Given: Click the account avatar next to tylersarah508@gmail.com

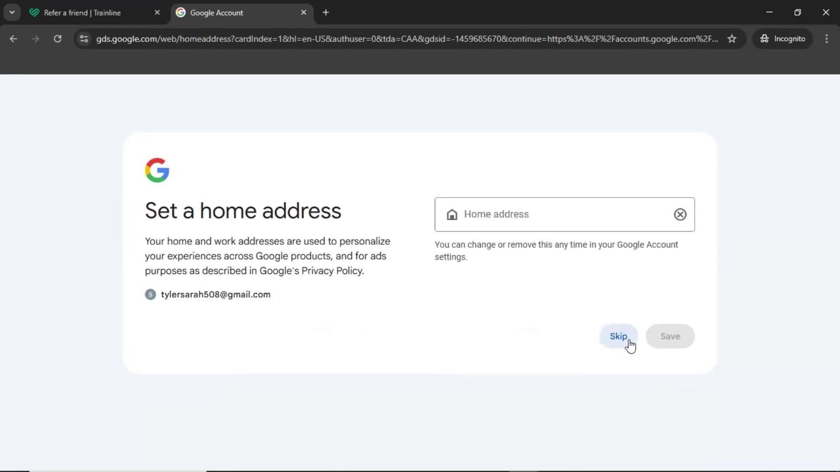Looking at the screenshot, I should coord(150,294).
